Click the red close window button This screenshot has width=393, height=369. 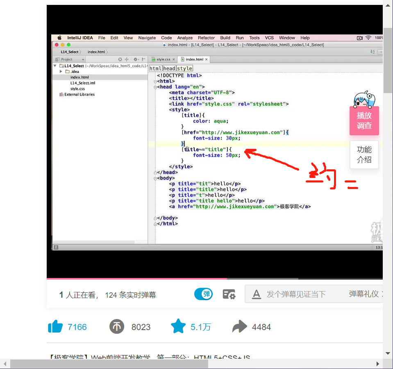(57, 45)
